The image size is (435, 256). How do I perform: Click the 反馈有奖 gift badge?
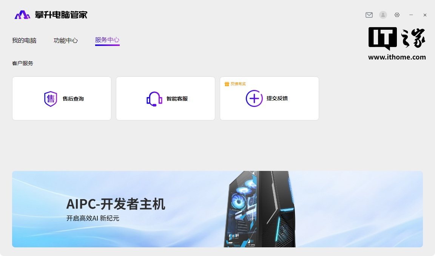(x=235, y=84)
